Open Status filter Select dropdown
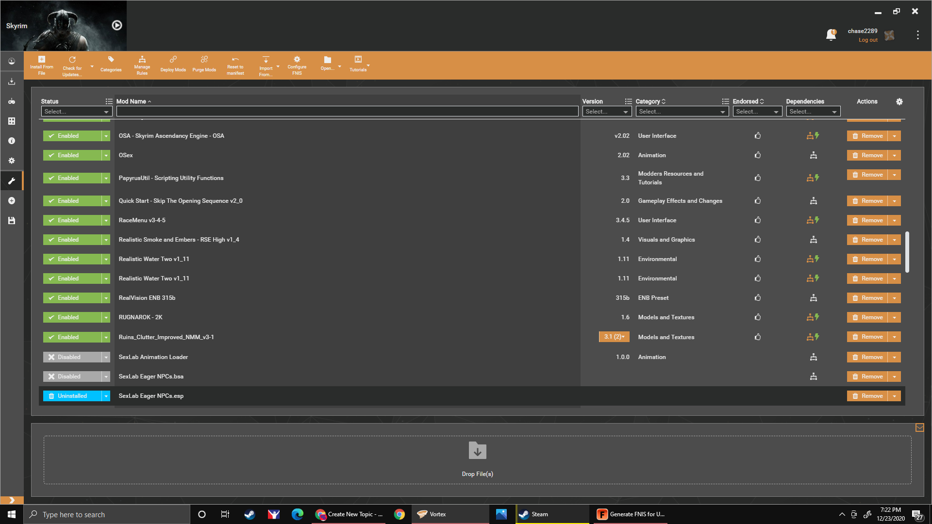The image size is (932, 524). click(77, 112)
